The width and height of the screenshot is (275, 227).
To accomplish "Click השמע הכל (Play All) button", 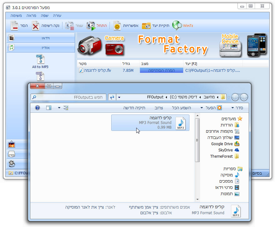I will pos(181,108).
